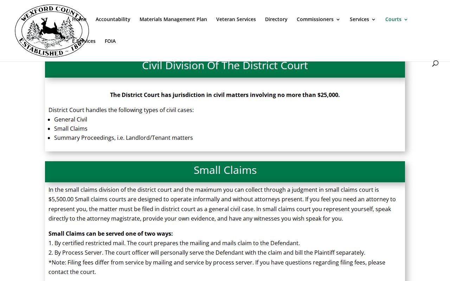Click 'District Court handles the following types' text
The width and height of the screenshot is (450, 281).
tap(121, 110)
